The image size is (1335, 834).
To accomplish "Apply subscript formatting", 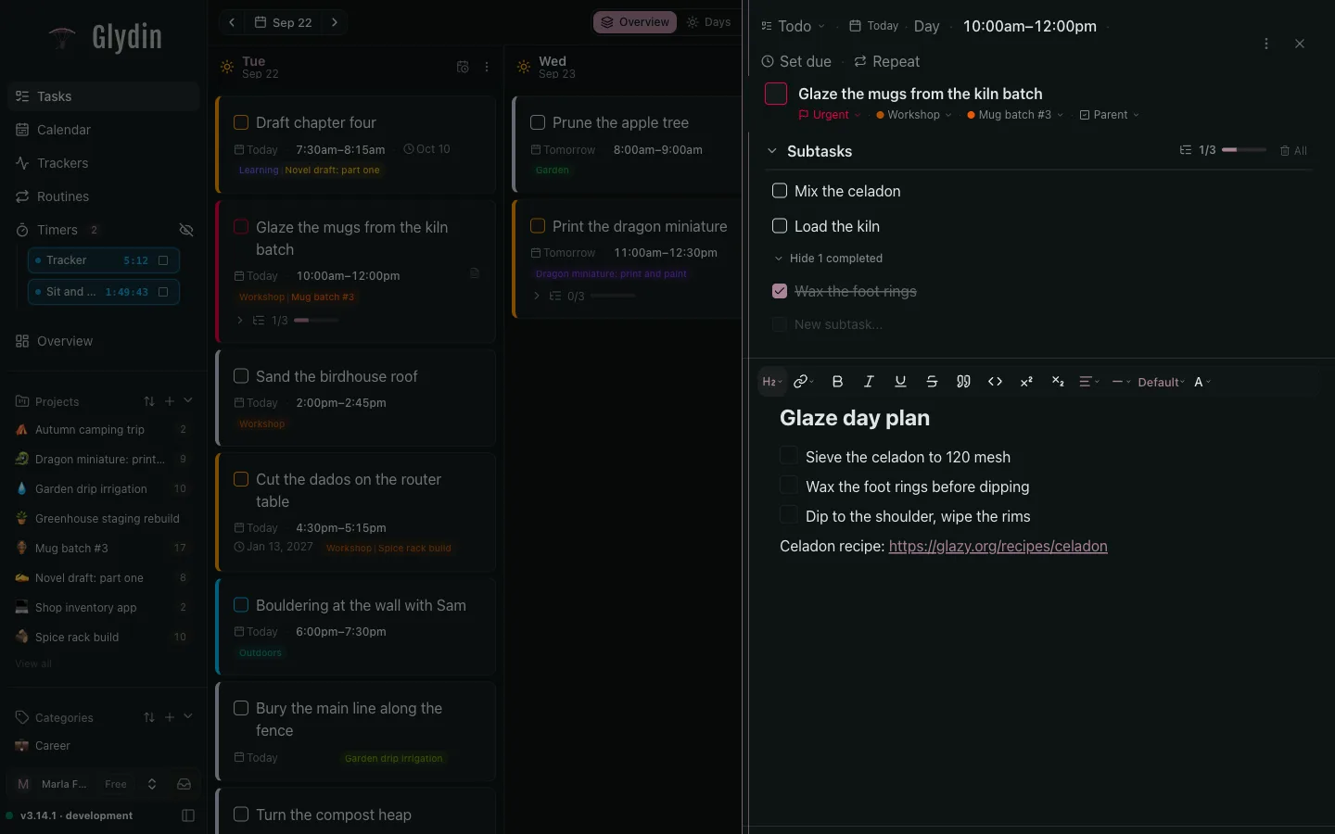I will [x=1058, y=382].
